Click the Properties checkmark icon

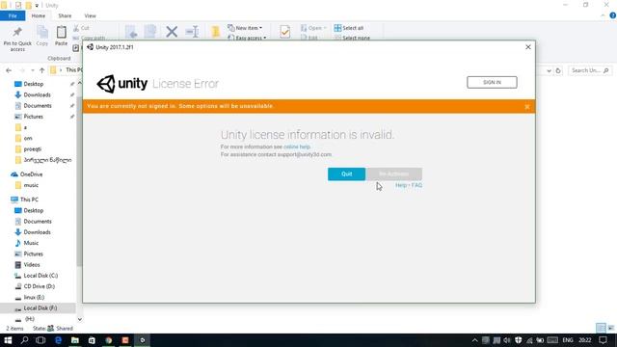pos(285,32)
